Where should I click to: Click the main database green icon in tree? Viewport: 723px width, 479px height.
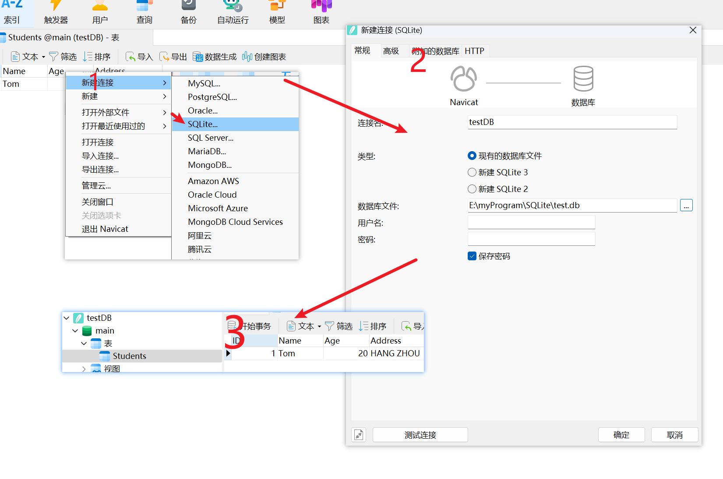[x=87, y=330]
